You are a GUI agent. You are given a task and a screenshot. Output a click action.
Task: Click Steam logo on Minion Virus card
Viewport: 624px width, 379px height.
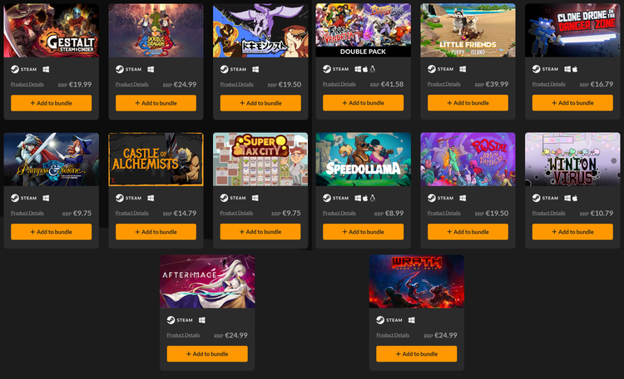[537, 198]
